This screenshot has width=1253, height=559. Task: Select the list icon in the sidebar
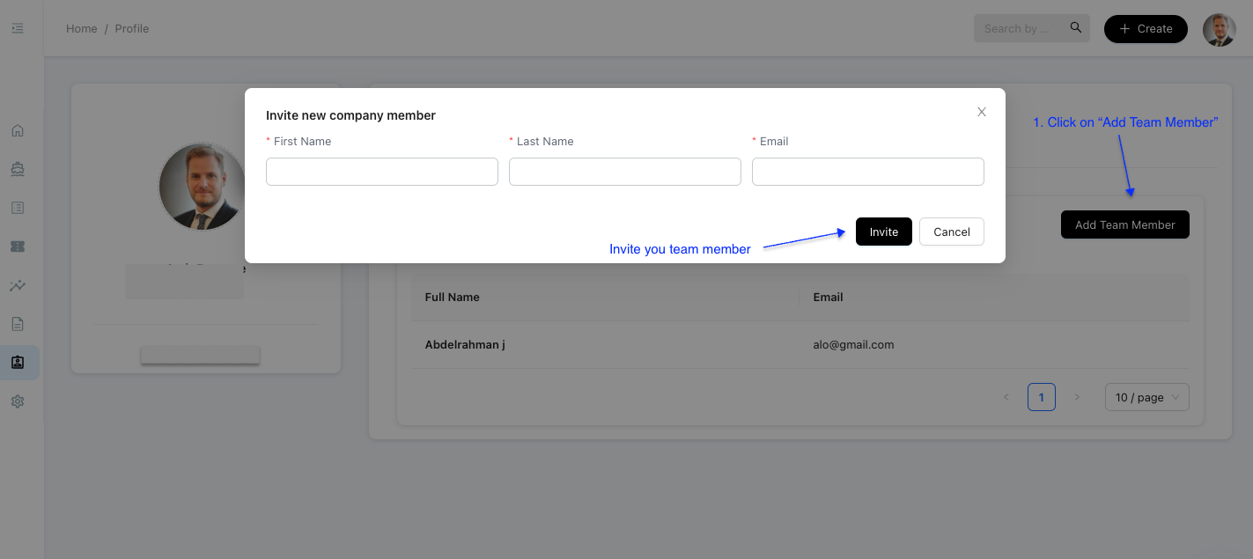(x=18, y=208)
